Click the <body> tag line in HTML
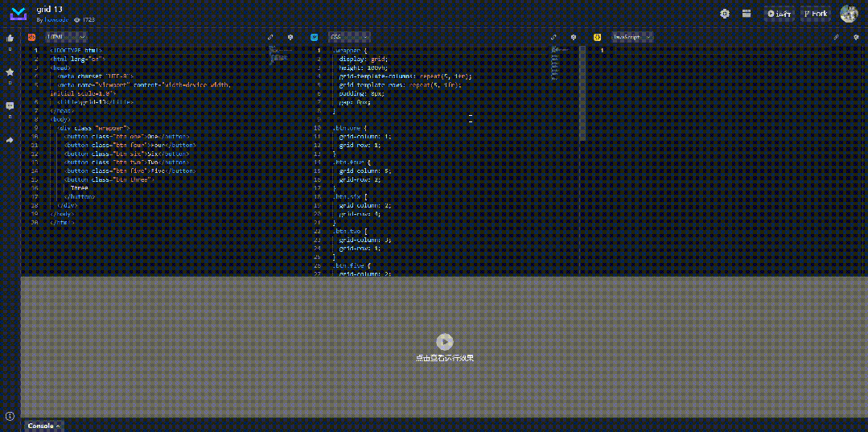 (x=60, y=119)
